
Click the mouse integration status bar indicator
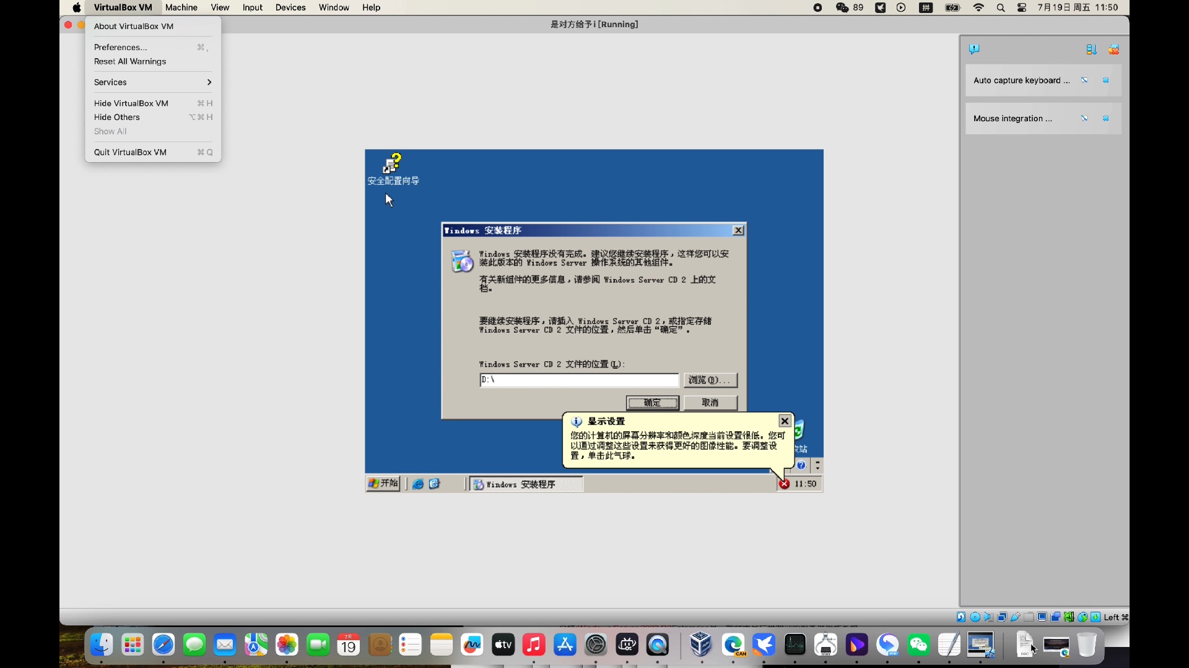click(x=1082, y=617)
